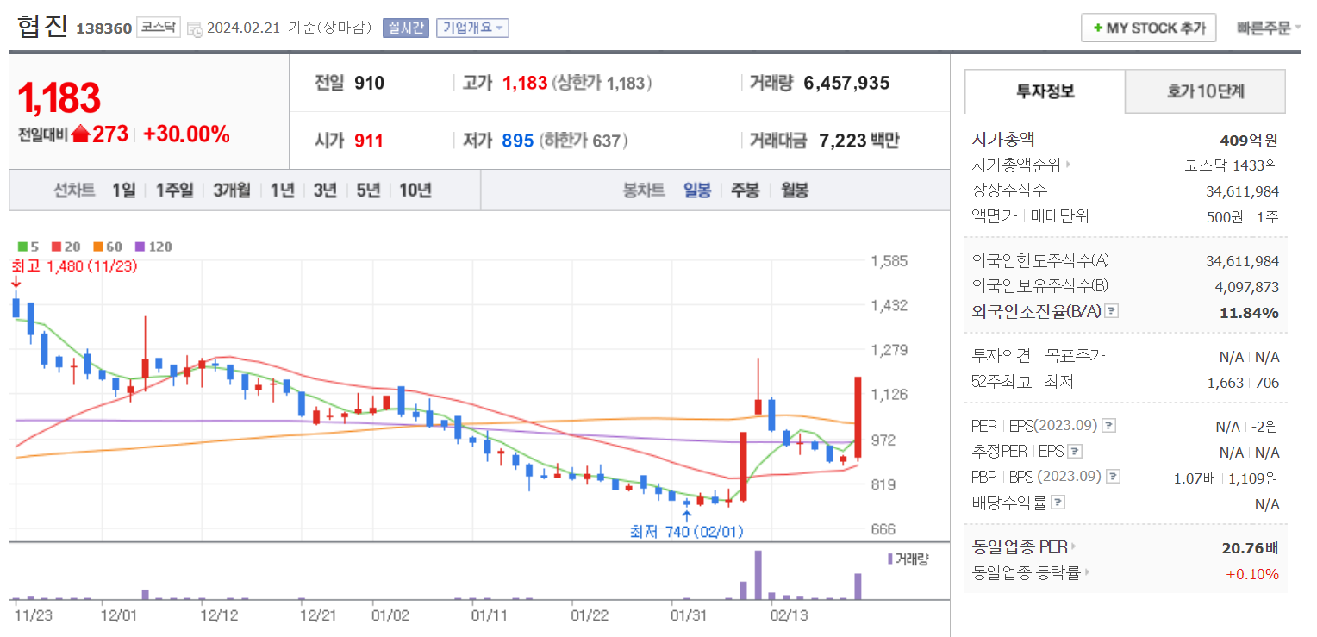Viewport: 1317px width, 637px height.
Task: Click the purple 120-day moving average legend
Action: point(153,247)
